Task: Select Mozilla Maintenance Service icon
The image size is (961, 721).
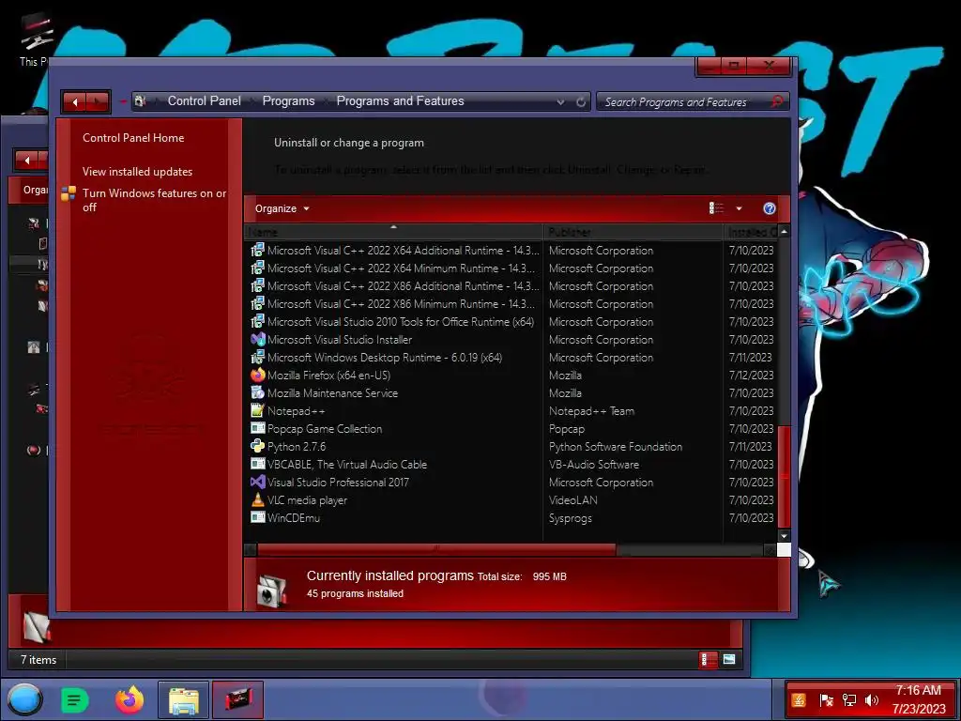Action: coord(258,392)
